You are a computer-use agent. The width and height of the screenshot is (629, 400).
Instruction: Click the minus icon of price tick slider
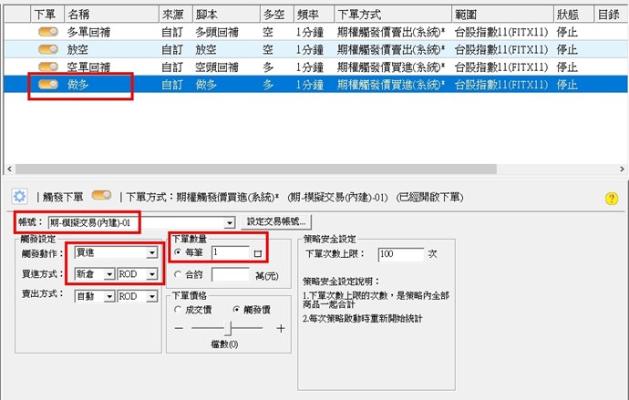pyautogui.click(x=179, y=328)
